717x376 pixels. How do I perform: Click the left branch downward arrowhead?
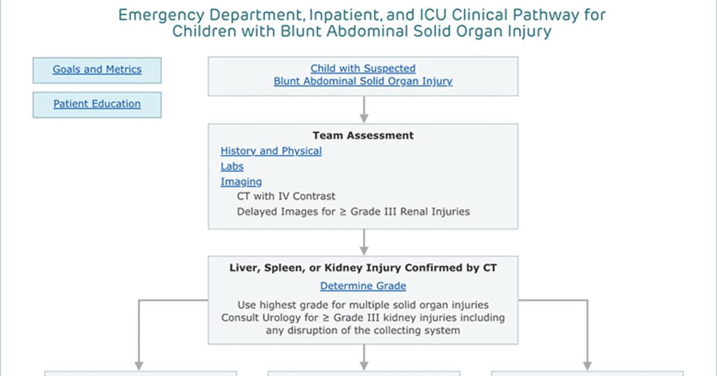click(x=139, y=365)
